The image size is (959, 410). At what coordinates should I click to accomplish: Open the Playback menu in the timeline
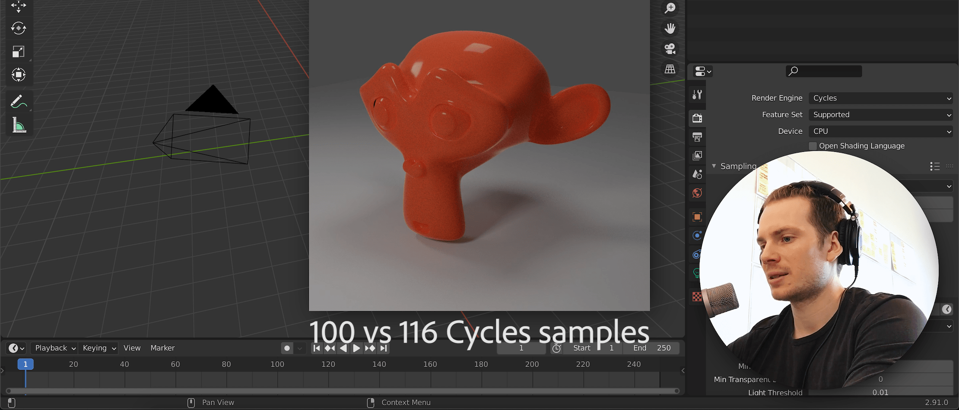click(x=53, y=348)
